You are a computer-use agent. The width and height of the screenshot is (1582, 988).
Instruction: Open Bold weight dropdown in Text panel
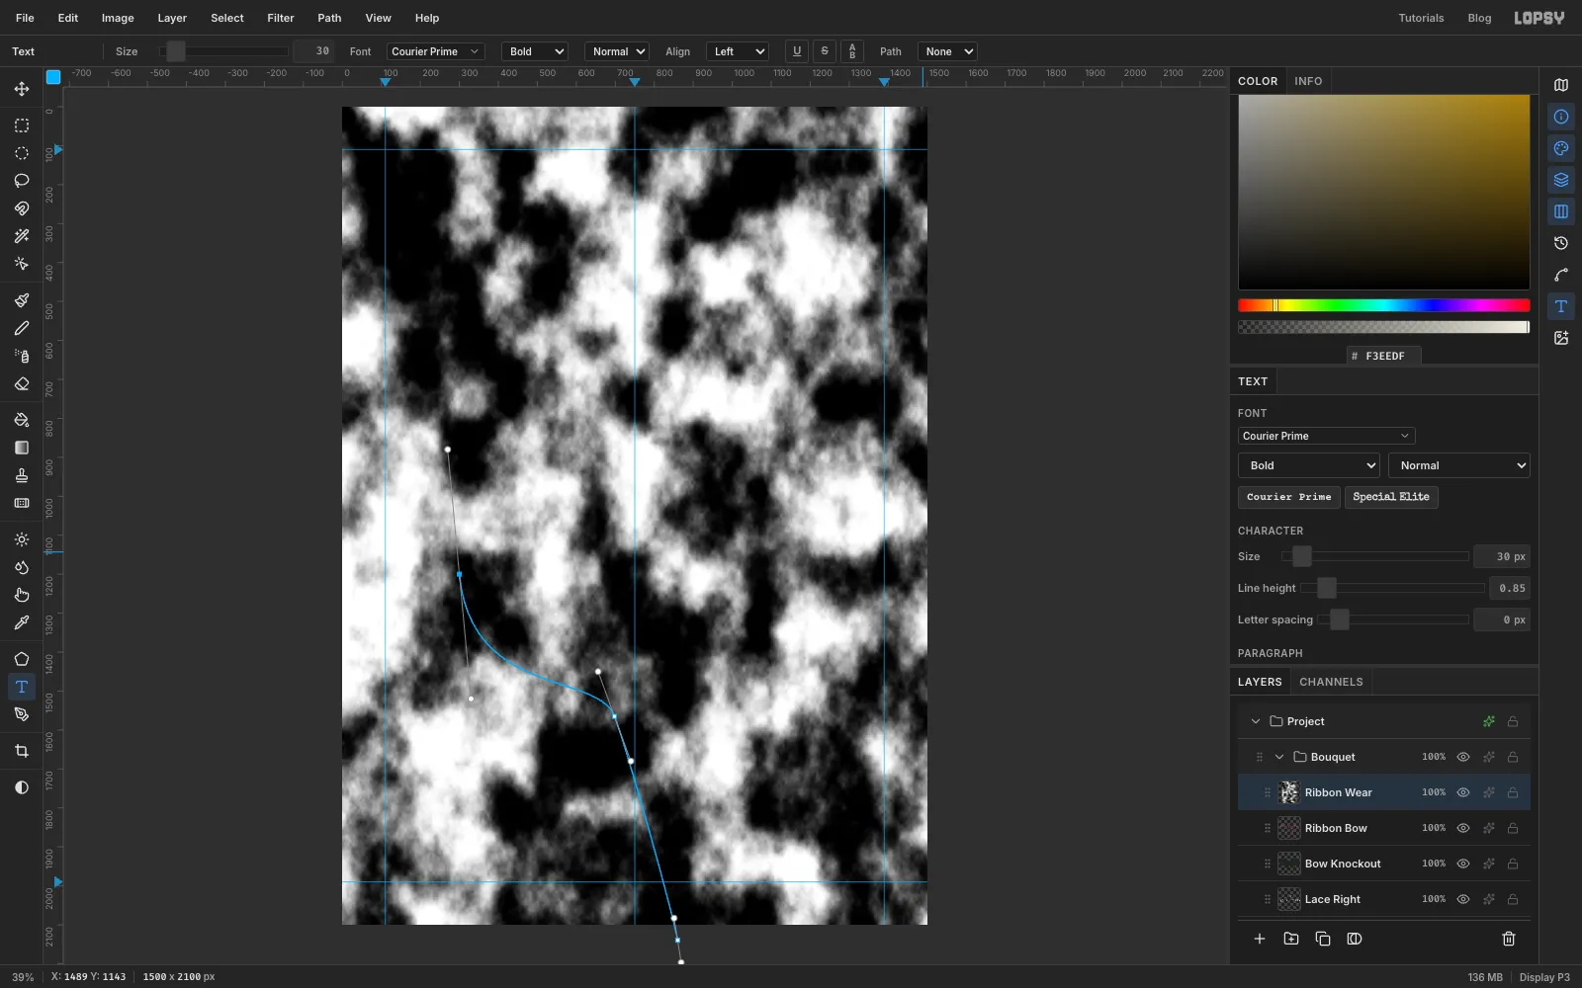[1309, 465]
